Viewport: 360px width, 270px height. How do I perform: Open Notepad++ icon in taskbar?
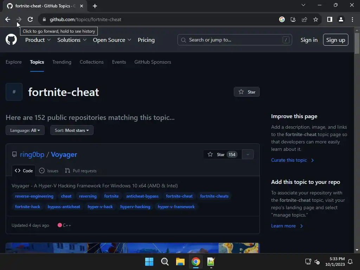click(x=211, y=262)
